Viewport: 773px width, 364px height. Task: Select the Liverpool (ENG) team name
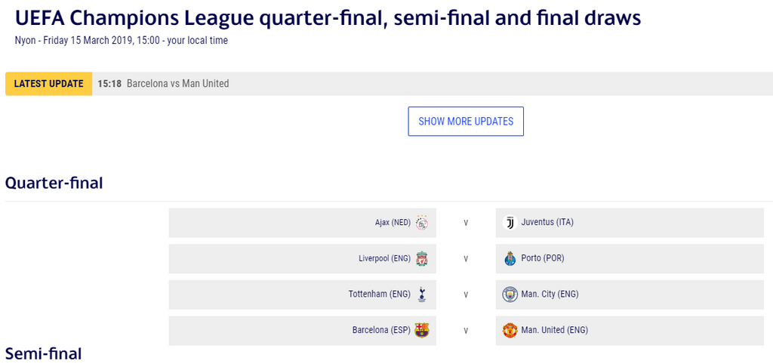point(384,258)
